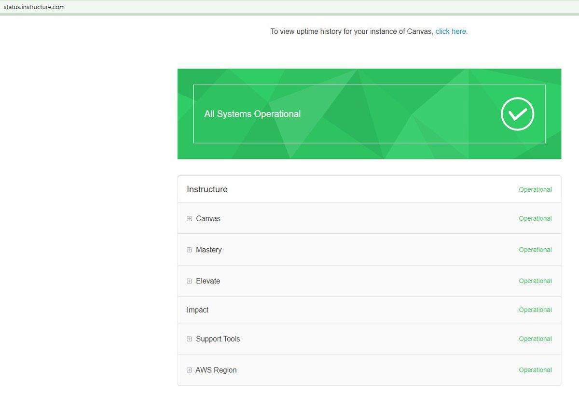579x411 pixels.
Task: Click the 'All Systems Operational' banner text
Action: click(x=252, y=114)
